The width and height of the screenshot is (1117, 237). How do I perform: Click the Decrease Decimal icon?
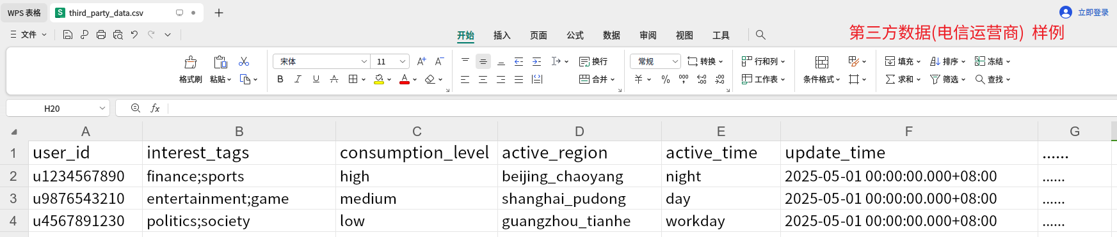720,79
